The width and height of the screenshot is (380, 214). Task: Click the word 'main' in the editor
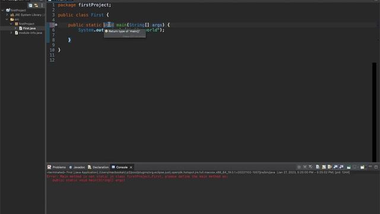coord(121,25)
